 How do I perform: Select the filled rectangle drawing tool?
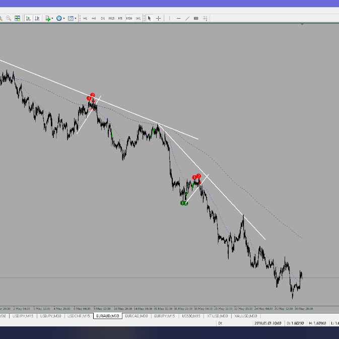pos(196,18)
